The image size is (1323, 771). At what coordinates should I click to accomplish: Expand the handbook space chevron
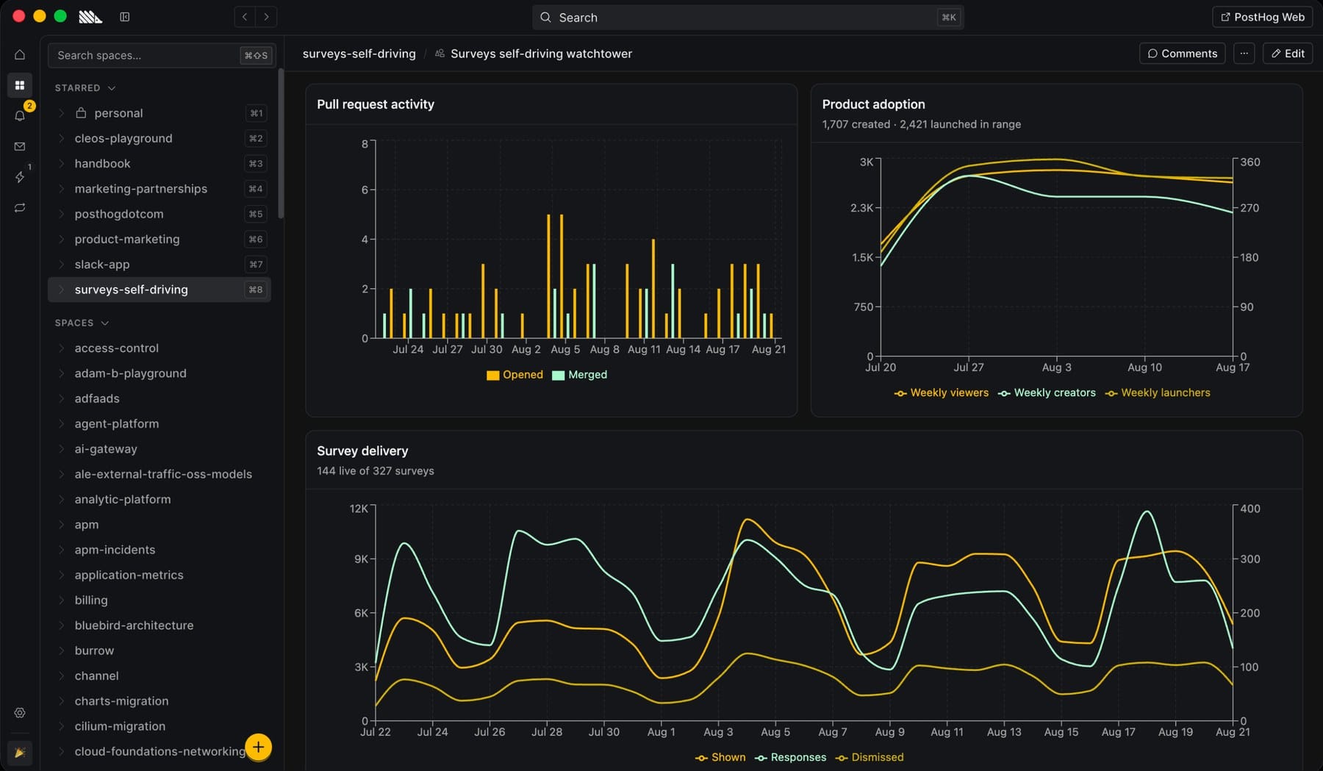[x=62, y=163]
